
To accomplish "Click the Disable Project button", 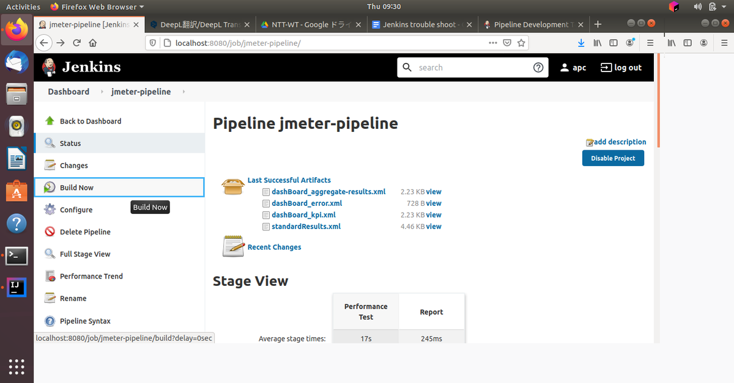I will pyautogui.click(x=613, y=158).
